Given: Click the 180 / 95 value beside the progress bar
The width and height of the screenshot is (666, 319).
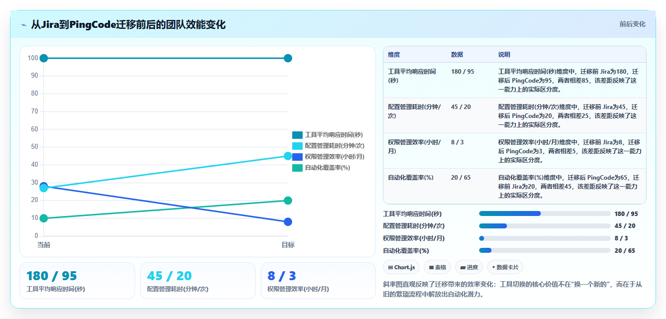Looking at the screenshot, I should (x=626, y=214).
